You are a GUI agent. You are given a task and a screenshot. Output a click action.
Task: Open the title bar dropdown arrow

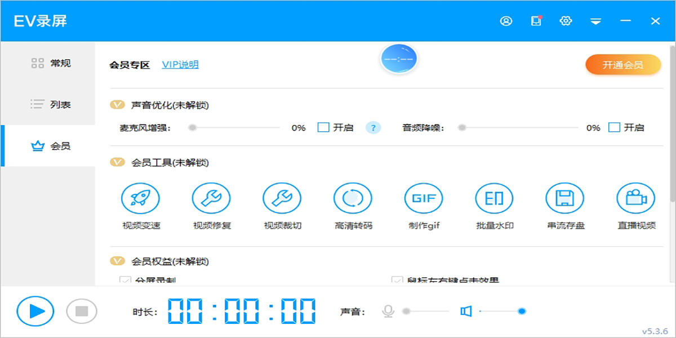coord(595,20)
